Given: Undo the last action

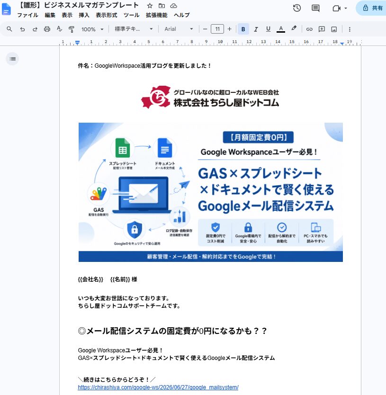Looking at the screenshot, I should pos(22,29).
